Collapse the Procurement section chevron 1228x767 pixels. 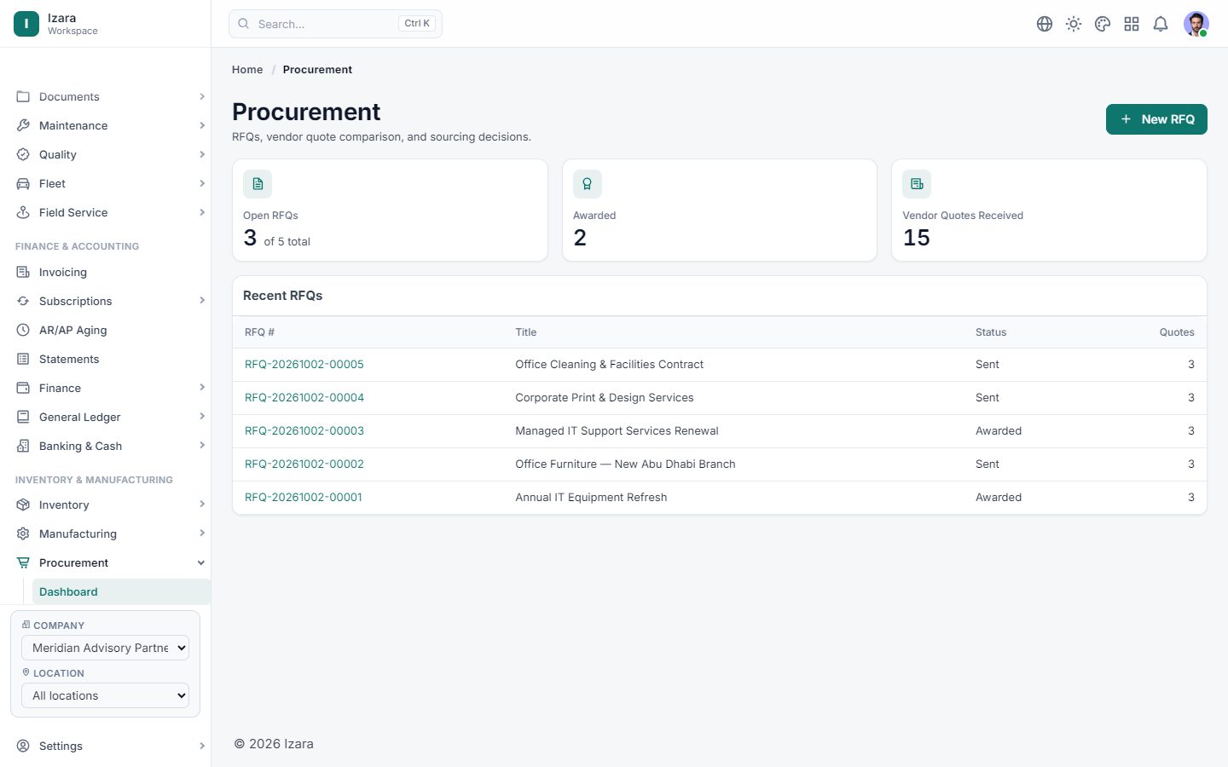201,562
